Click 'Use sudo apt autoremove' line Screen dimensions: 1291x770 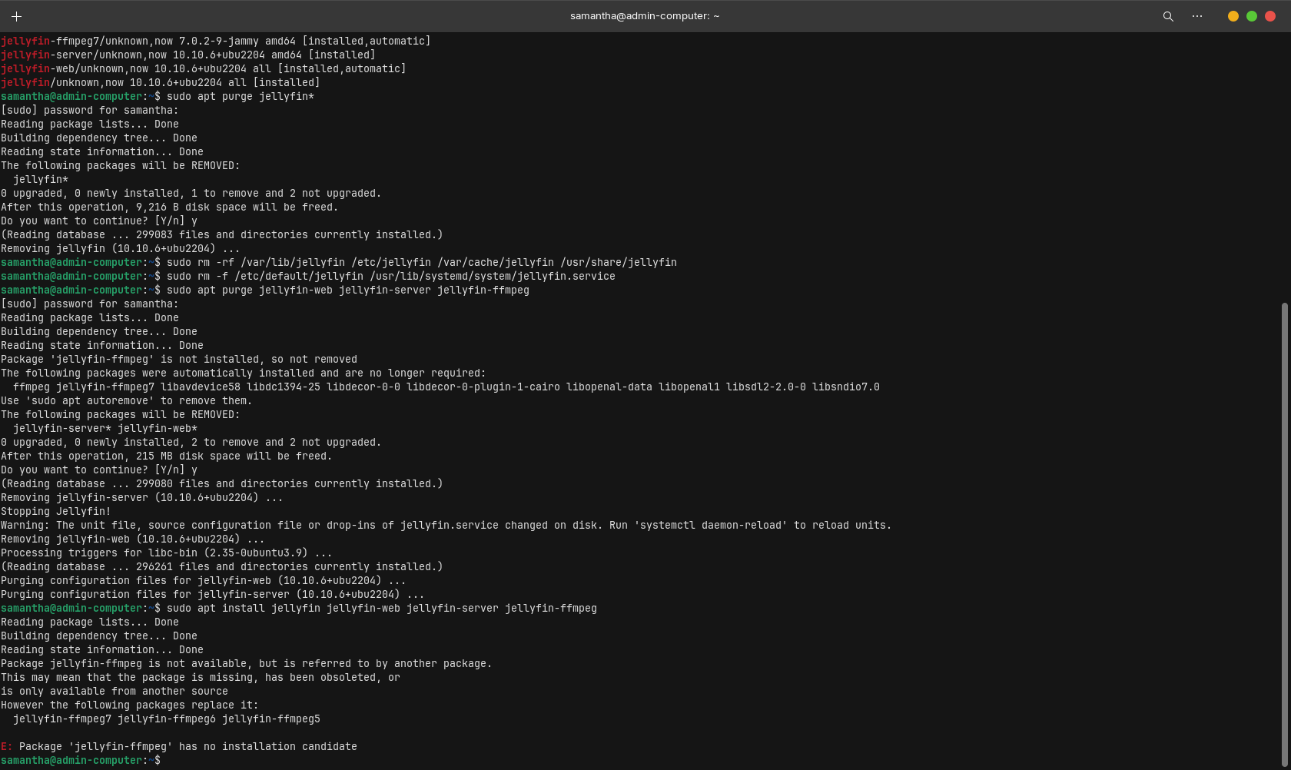[126, 401]
